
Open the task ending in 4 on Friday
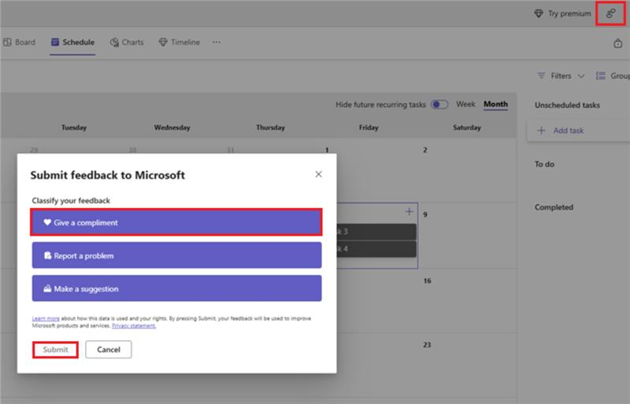click(x=376, y=249)
